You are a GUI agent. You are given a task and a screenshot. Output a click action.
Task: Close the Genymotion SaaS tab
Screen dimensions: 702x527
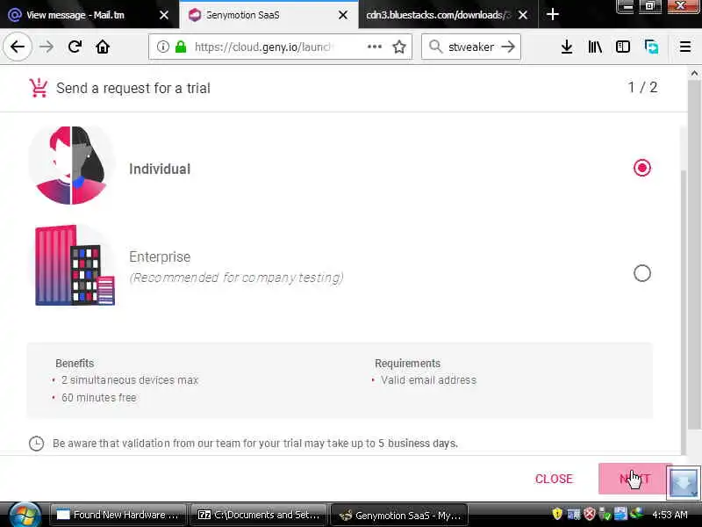click(x=343, y=15)
